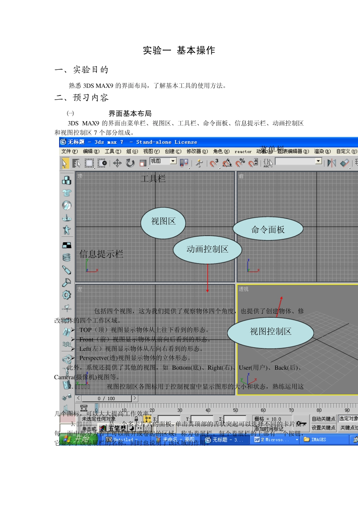Image resolution: width=358 pixels, height=507 pixels.
Task: Toggle Absolute/Offset transform type-in mode
Action: pos(148,419)
